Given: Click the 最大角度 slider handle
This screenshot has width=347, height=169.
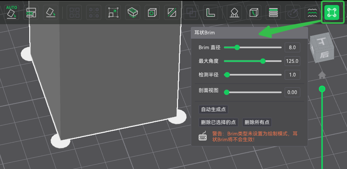Looking at the screenshot, I should click(x=263, y=61).
